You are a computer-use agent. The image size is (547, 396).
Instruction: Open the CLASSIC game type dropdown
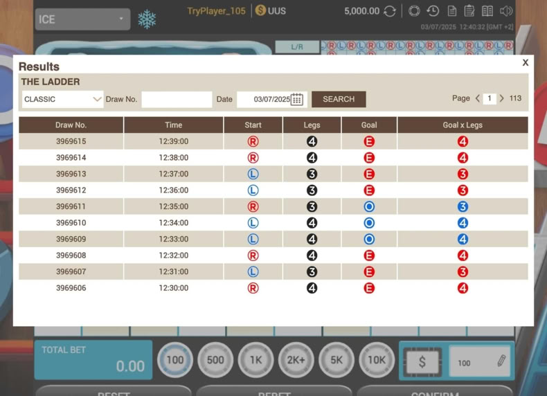click(x=62, y=100)
